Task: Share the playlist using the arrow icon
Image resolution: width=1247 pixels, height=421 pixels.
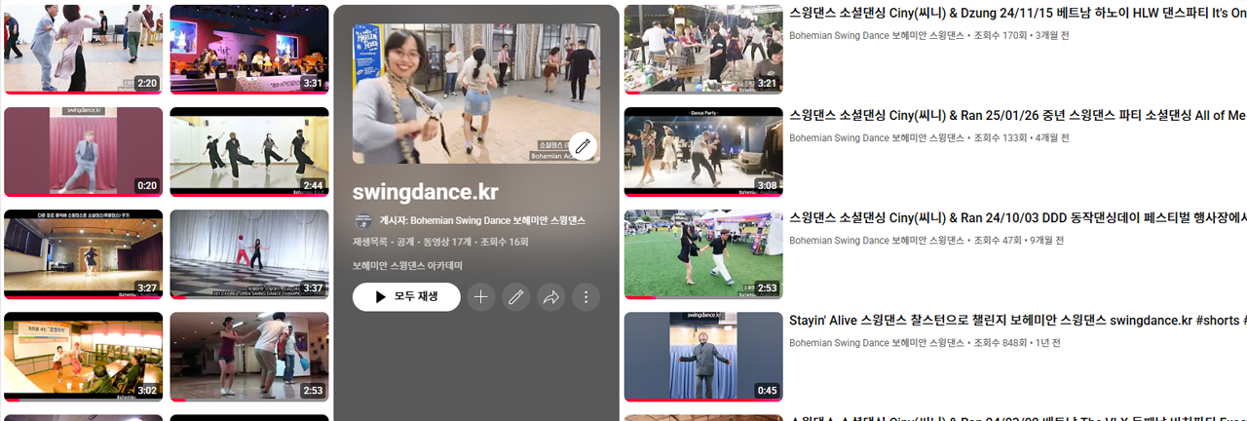Action: [550, 297]
